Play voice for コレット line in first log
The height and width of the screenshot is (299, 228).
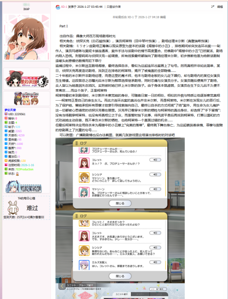tap(155, 160)
